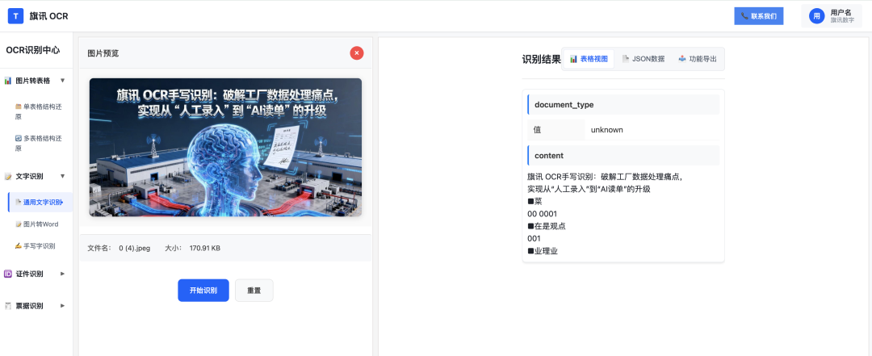Viewport: 872px width, 356px height.
Task: Click the blue T logo icon
Action: pyautogui.click(x=15, y=16)
